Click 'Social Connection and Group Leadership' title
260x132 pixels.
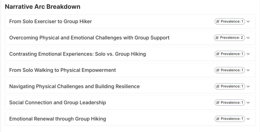click(x=58, y=103)
